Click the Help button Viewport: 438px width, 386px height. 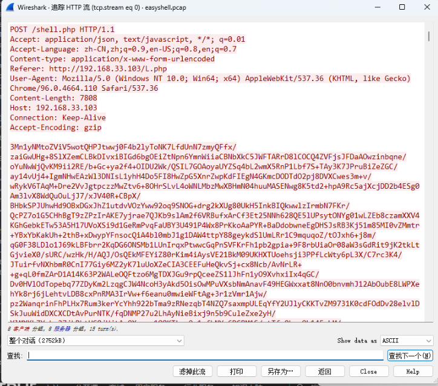(413, 371)
